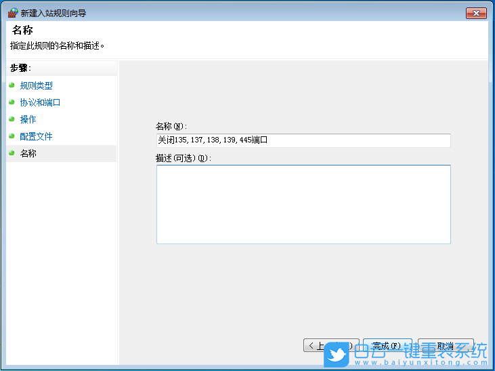Click the 步骤: header text

[x=20, y=68]
